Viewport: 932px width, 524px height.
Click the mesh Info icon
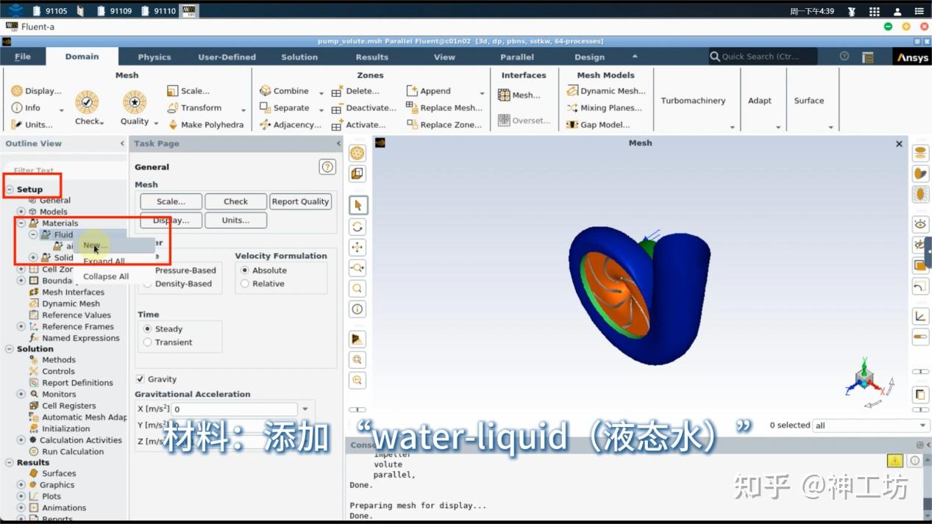16,108
